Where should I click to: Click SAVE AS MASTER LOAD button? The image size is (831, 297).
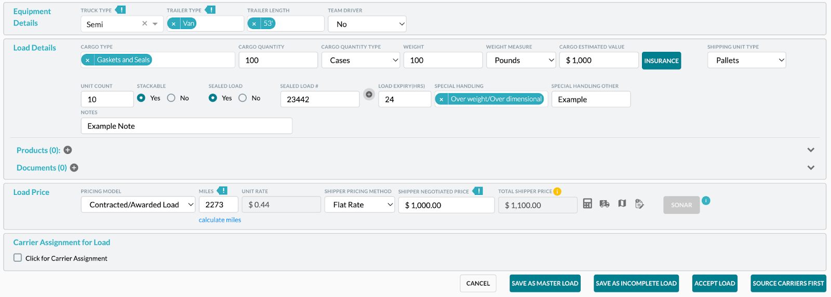(545, 284)
